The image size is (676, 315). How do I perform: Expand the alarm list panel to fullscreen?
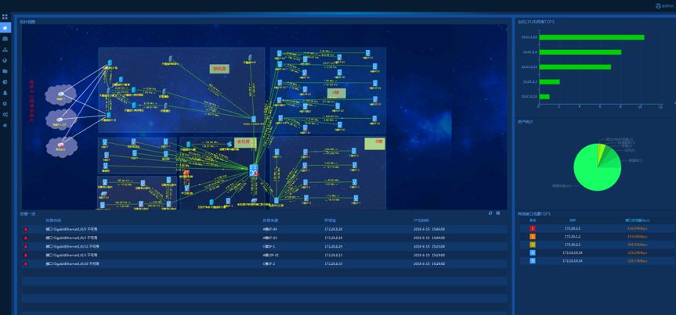pos(498,213)
